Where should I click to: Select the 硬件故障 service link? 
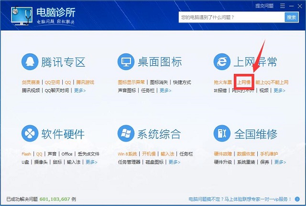(223, 154)
